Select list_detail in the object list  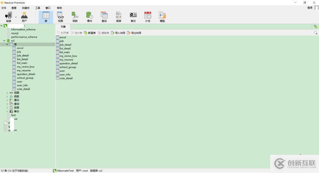(x=65, y=49)
